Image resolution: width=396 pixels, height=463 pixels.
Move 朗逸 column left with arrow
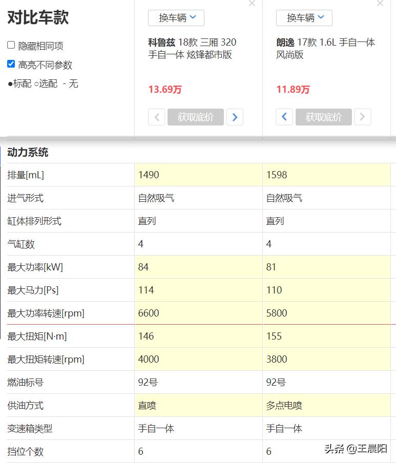[x=284, y=117]
